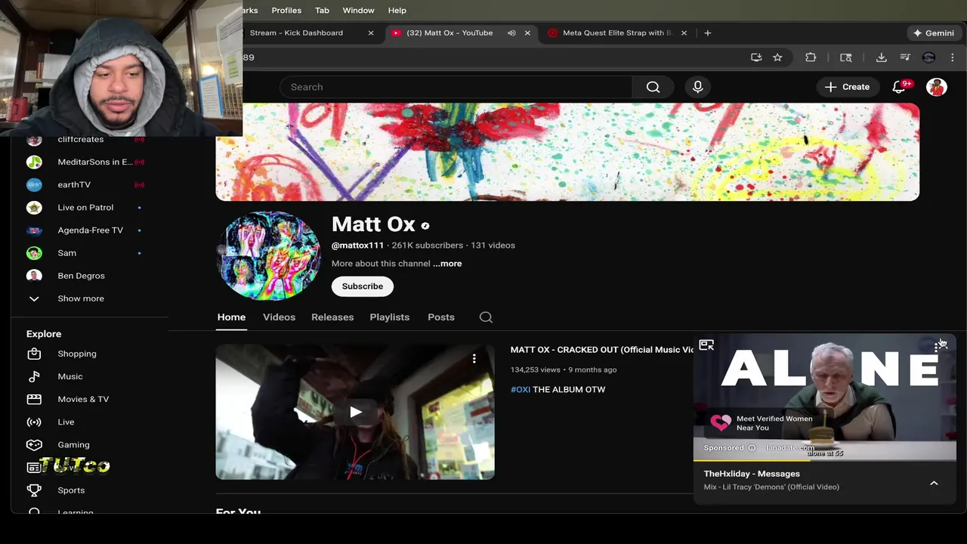
Task: Subscribe to Matt Ox channel
Action: click(x=363, y=286)
